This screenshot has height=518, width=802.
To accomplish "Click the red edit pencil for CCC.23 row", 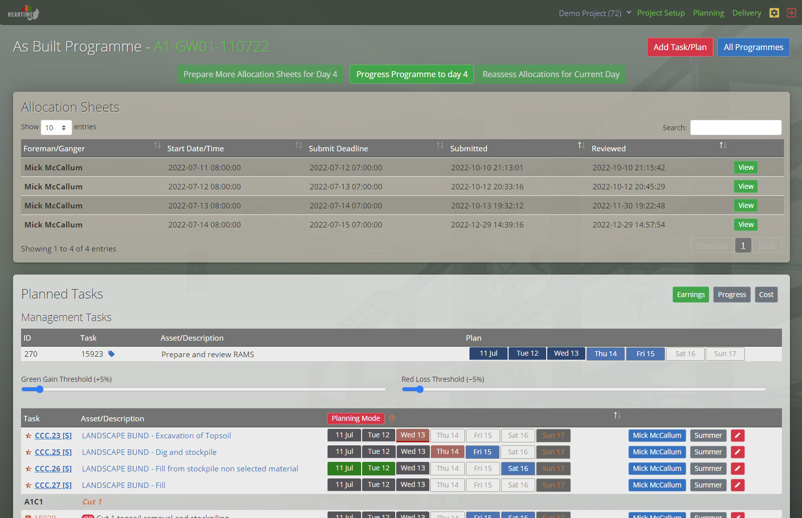I will pos(737,435).
